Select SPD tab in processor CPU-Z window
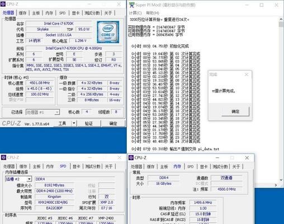284x224 pixels. pos(62,13)
